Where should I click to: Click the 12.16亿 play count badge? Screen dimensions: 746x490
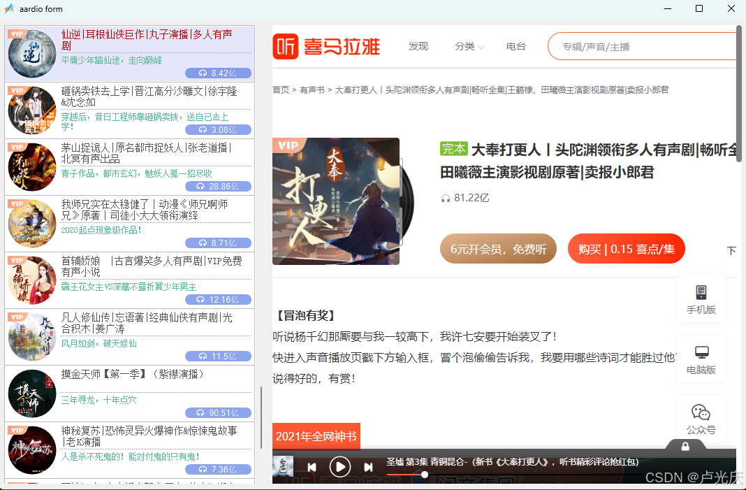[x=219, y=300]
